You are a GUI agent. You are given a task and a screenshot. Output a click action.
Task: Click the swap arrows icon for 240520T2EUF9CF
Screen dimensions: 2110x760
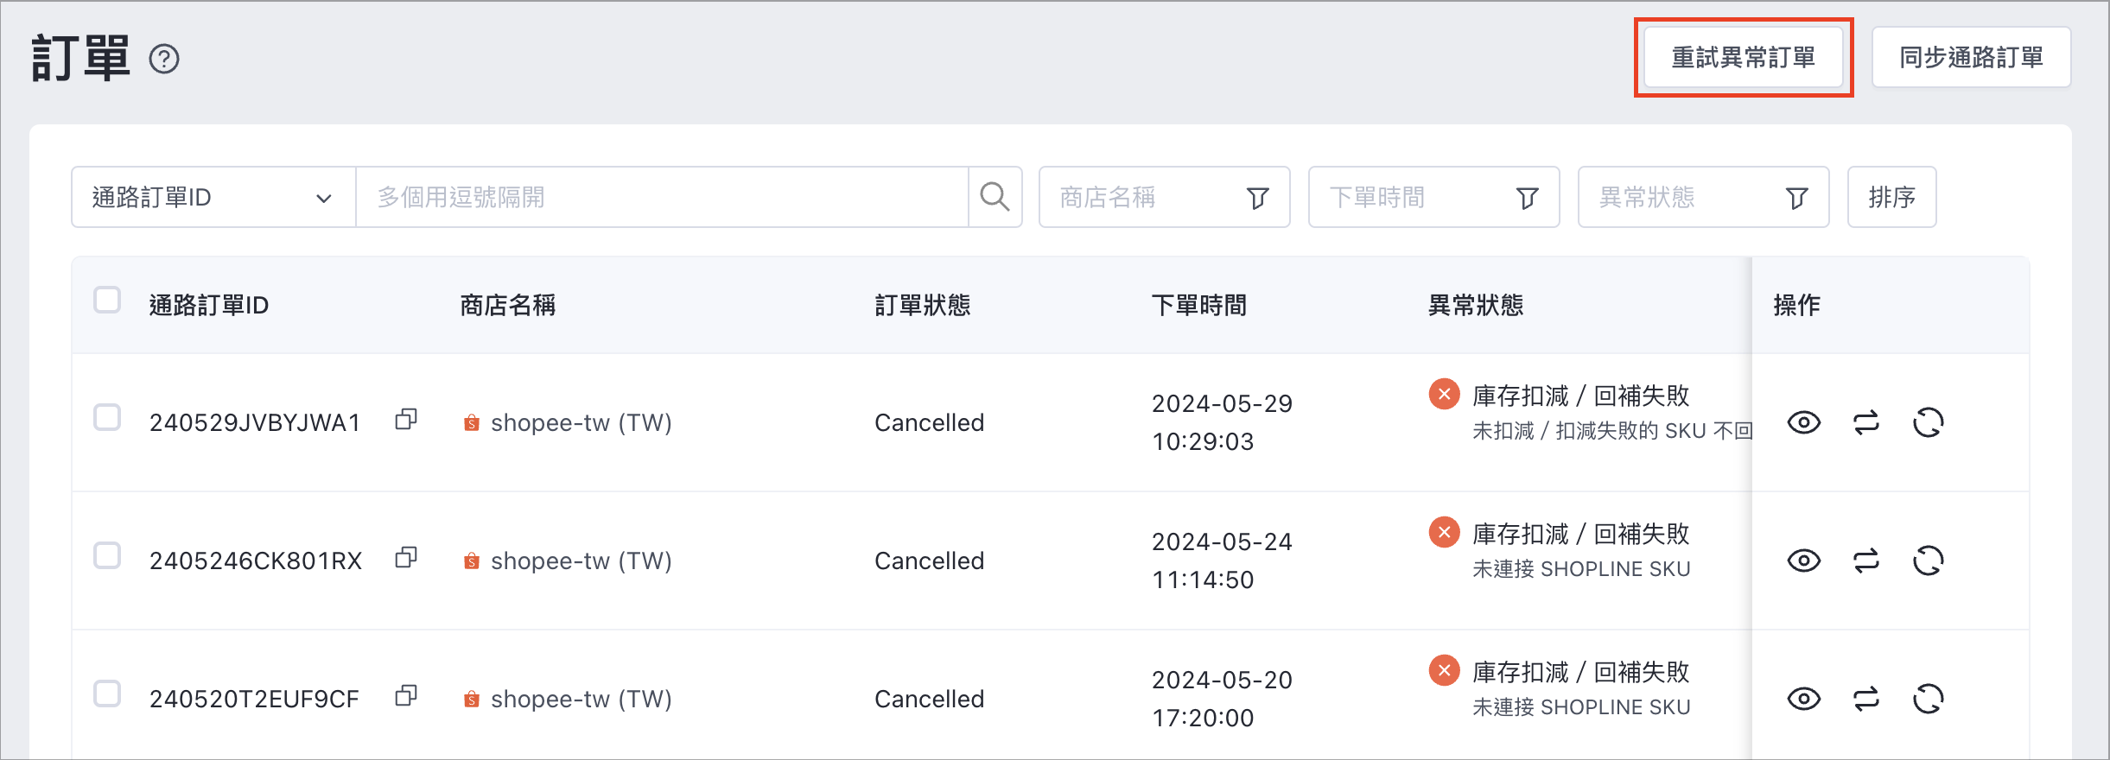tap(1866, 699)
